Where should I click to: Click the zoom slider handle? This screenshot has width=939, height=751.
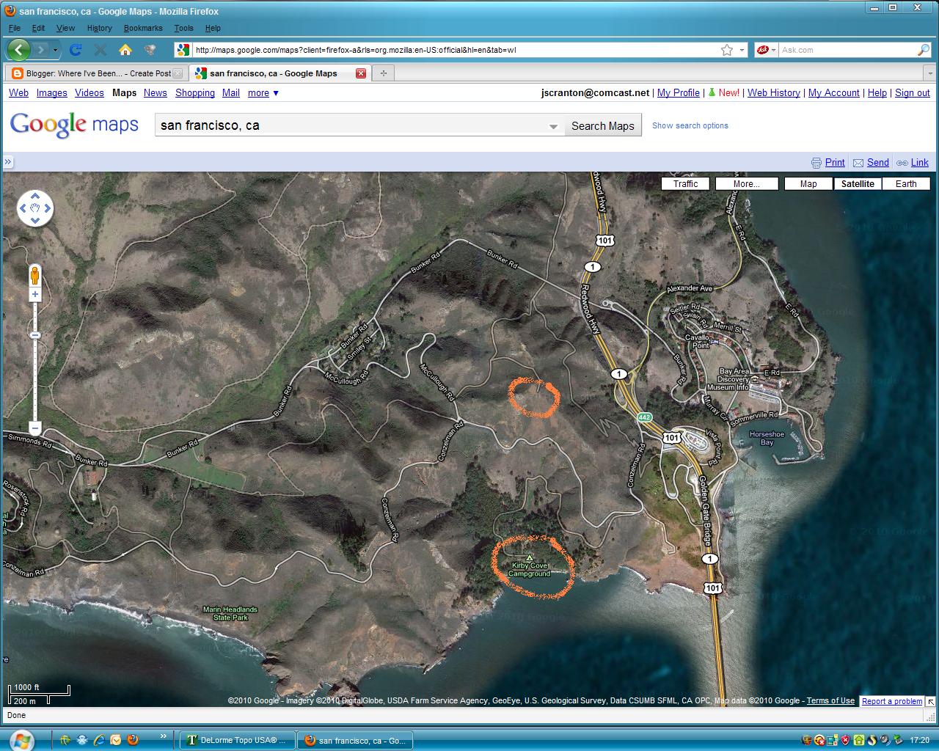pos(34,335)
